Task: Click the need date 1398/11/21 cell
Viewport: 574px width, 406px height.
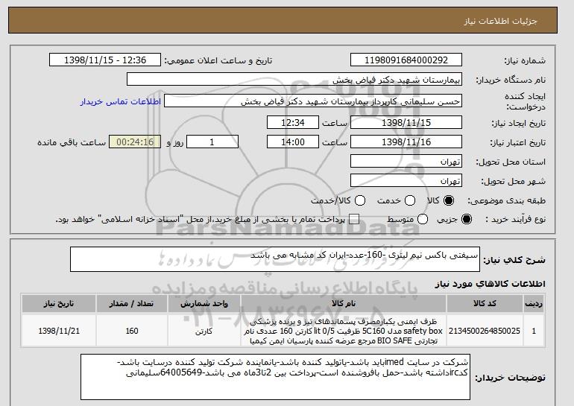Action: click(x=59, y=331)
